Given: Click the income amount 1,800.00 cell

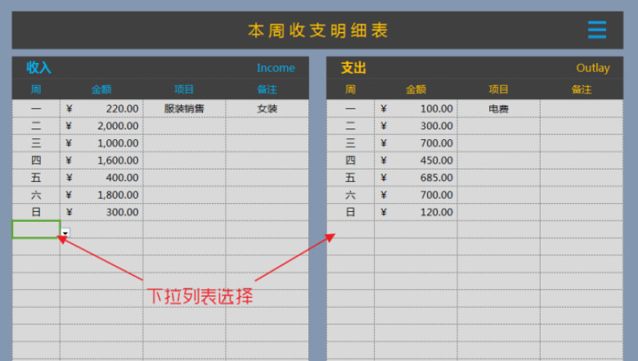Looking at the screenshot, I should click(101, 195).
